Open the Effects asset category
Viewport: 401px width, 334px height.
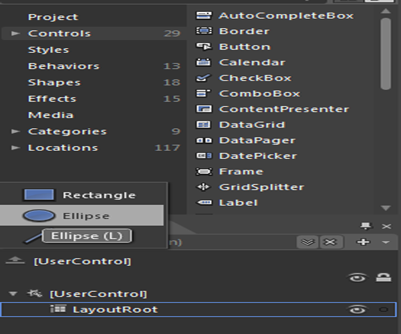(x=52, y=99)
